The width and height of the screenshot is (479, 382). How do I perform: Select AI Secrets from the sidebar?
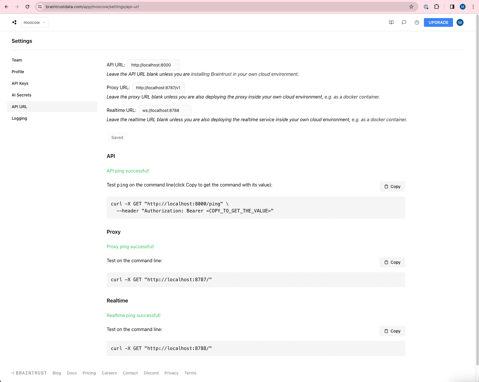pos(21,95)
